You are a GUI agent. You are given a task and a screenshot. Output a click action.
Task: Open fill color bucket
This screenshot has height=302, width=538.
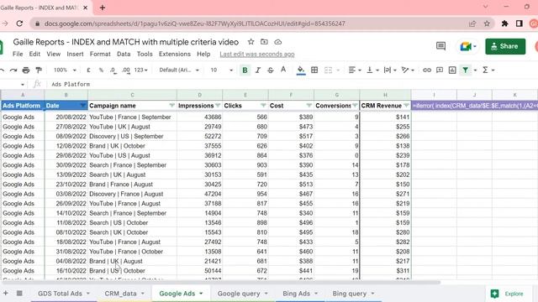(x=301, y=70)
